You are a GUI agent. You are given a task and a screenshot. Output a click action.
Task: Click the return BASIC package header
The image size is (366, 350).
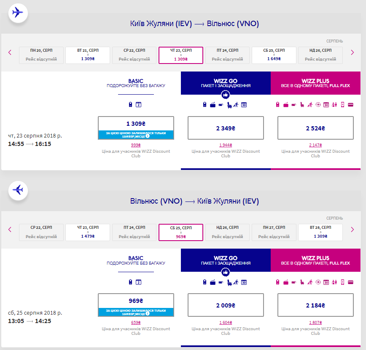(x=136, y=260)
